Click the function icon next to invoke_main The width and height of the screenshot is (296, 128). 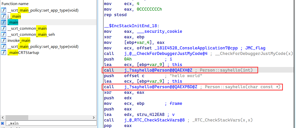coord(4,41)
